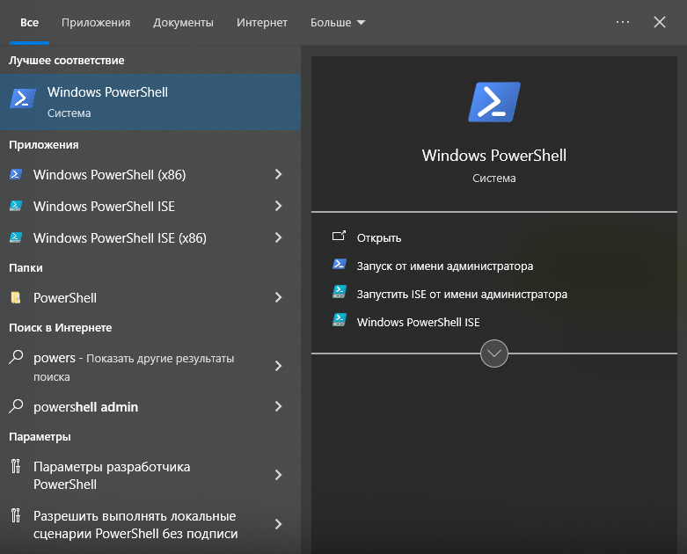Click the search icon beside 'powers'
Screen dimensions: 687x554
coord(16,357)
